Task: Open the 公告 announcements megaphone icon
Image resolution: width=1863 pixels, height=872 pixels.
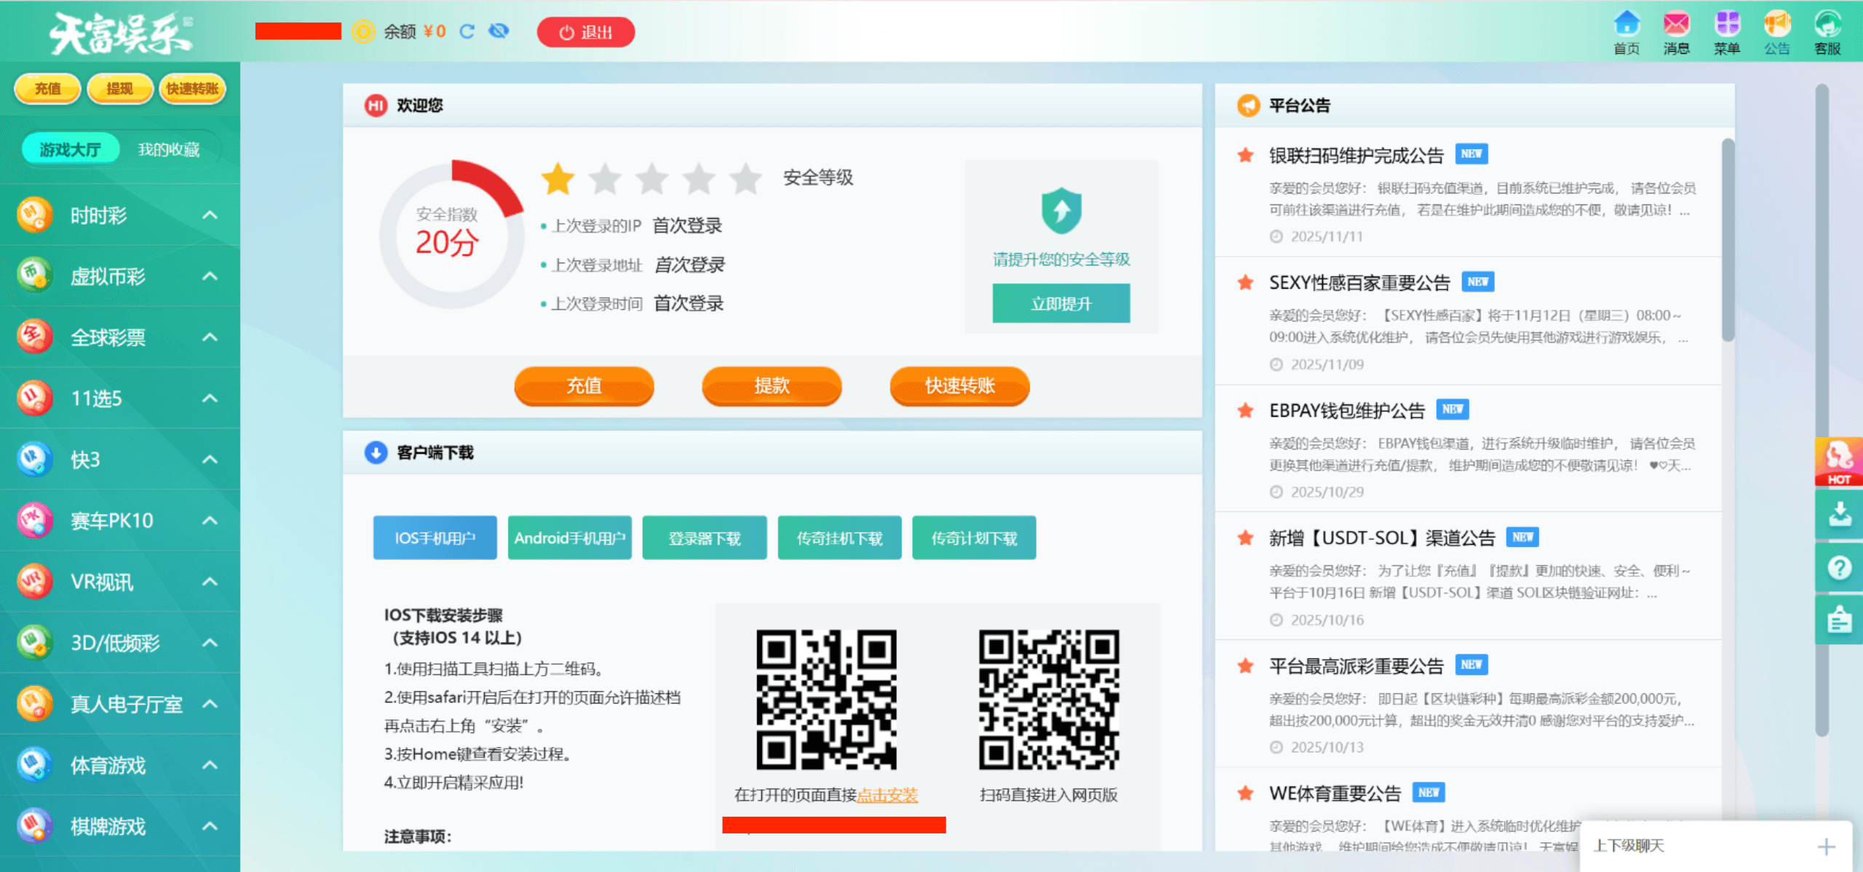Action: tap(1776, 25)
